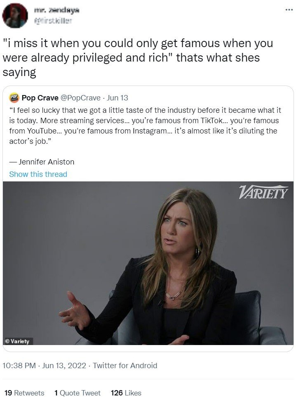Open the Pop Crave account name

(x=40, y=98)
